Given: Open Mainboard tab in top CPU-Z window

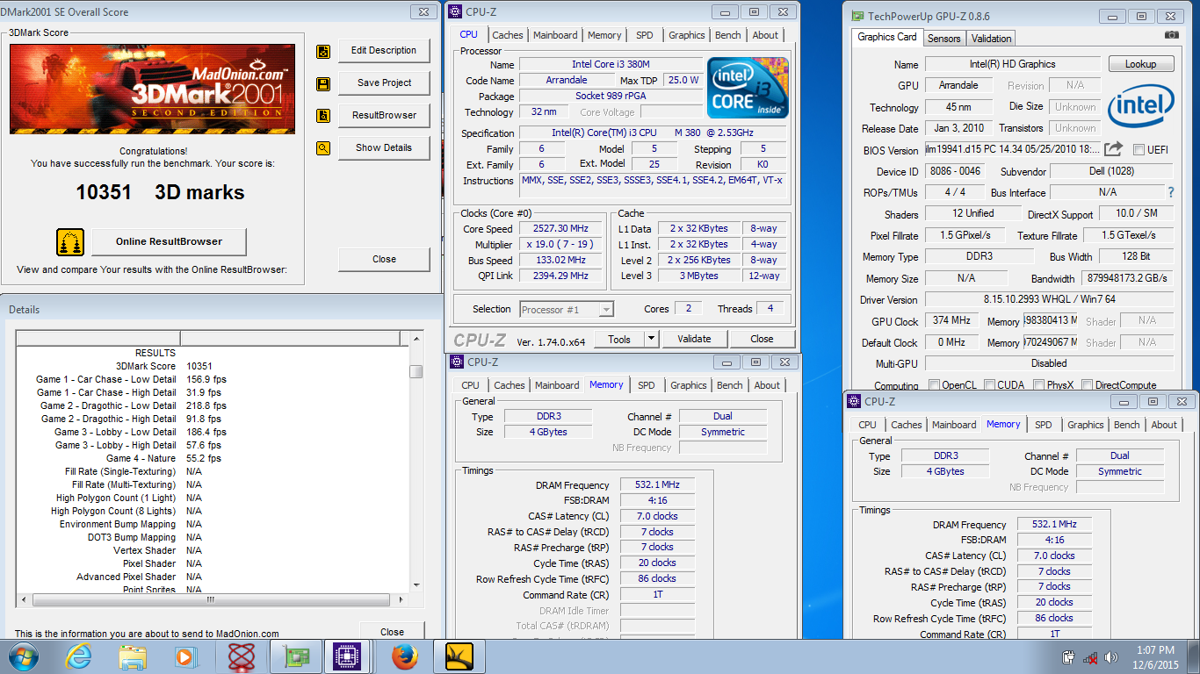Looking at the screenshot, I should (x=555, y=35).
